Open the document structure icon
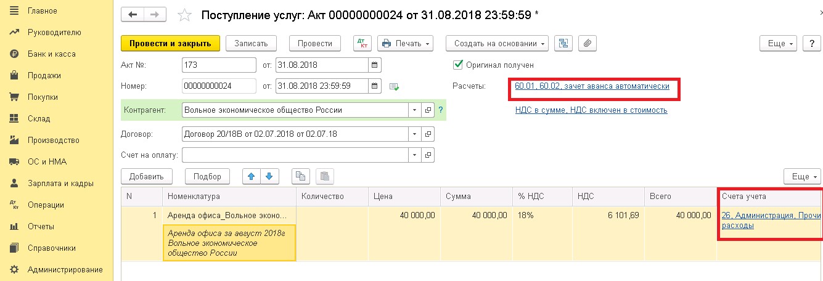Image resolution: width=823 pixels, height=281 pixels. tap(563, 43)
